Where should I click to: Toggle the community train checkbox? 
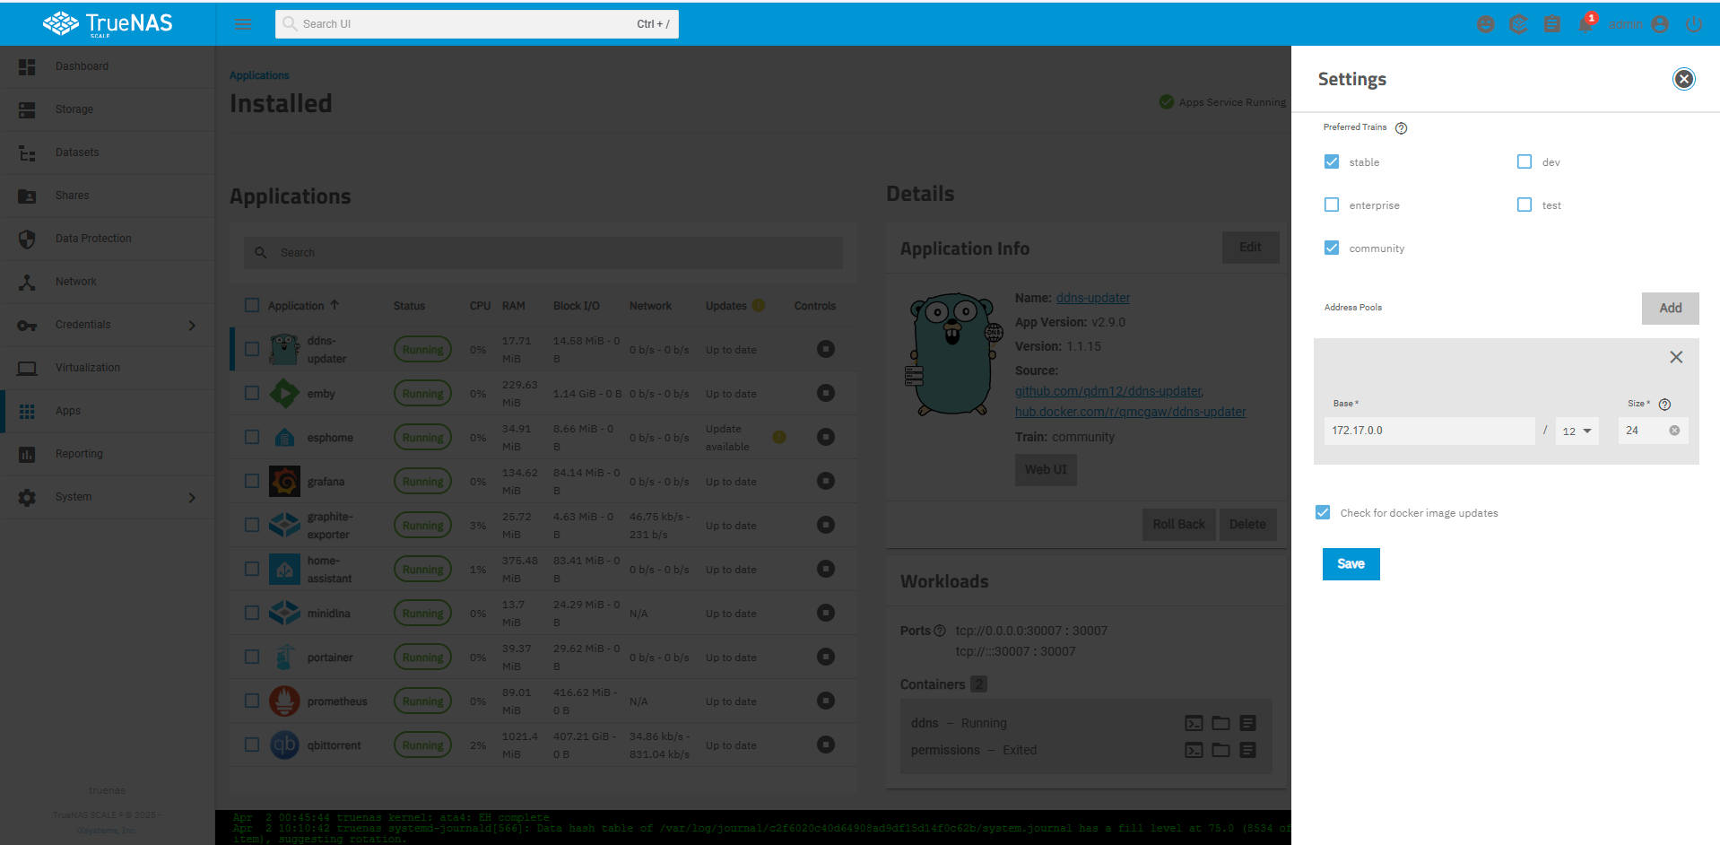pos(1332,248)
